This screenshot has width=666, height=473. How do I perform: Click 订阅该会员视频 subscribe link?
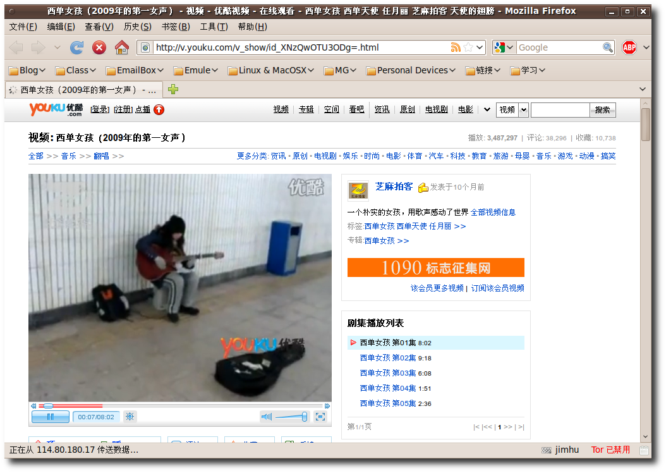point(497,288)
